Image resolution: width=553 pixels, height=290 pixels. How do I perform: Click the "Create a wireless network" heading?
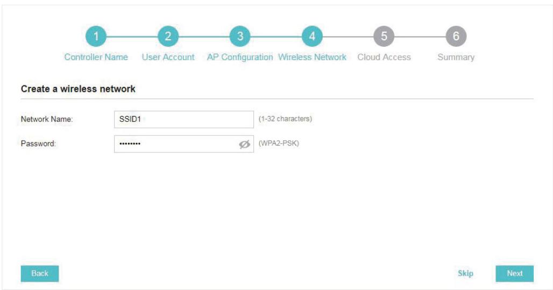tap(78, 89)
